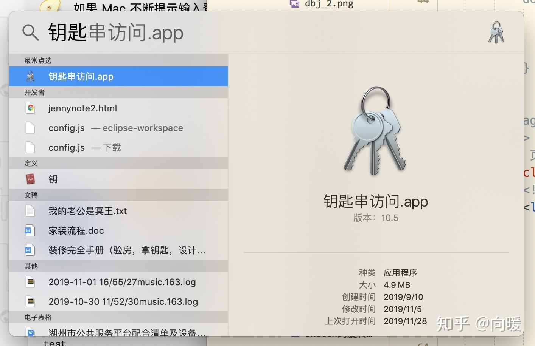The image size is (535, 346).
Task: Click the large Keychain Access preview icon
Action: (375, 131)
